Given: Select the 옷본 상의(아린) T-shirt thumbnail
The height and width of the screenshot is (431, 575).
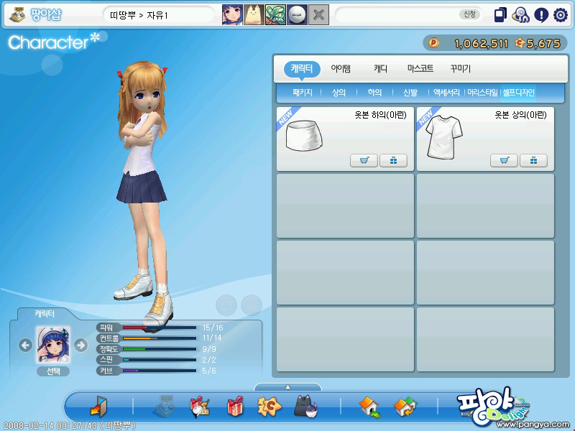Looking at the screenshot, I should coord(443,137).
